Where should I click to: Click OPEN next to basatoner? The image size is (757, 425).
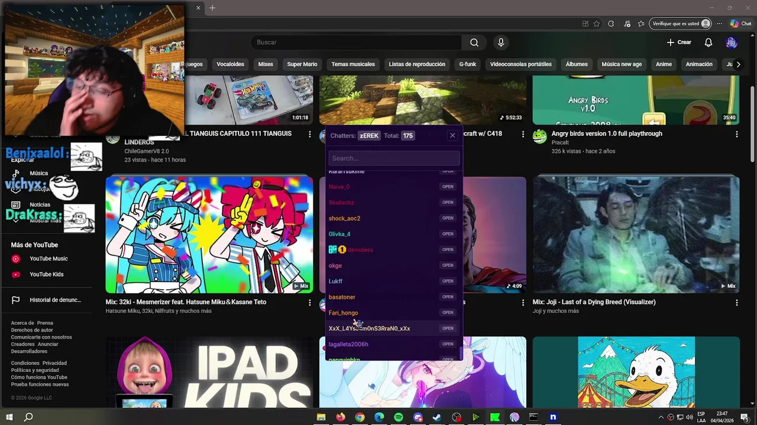448,297
